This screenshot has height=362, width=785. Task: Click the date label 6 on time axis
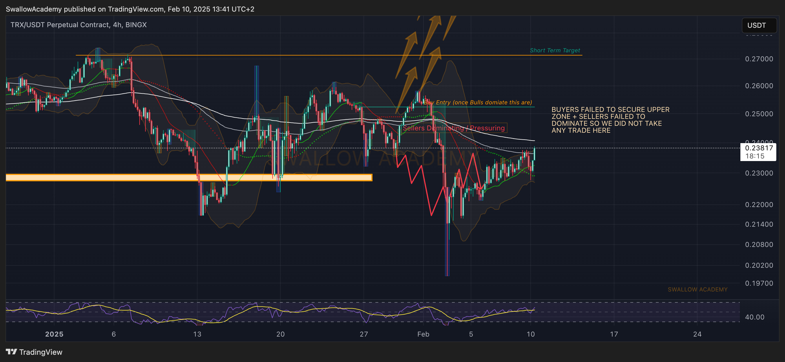pyautogui.click(x=114, y=334)
